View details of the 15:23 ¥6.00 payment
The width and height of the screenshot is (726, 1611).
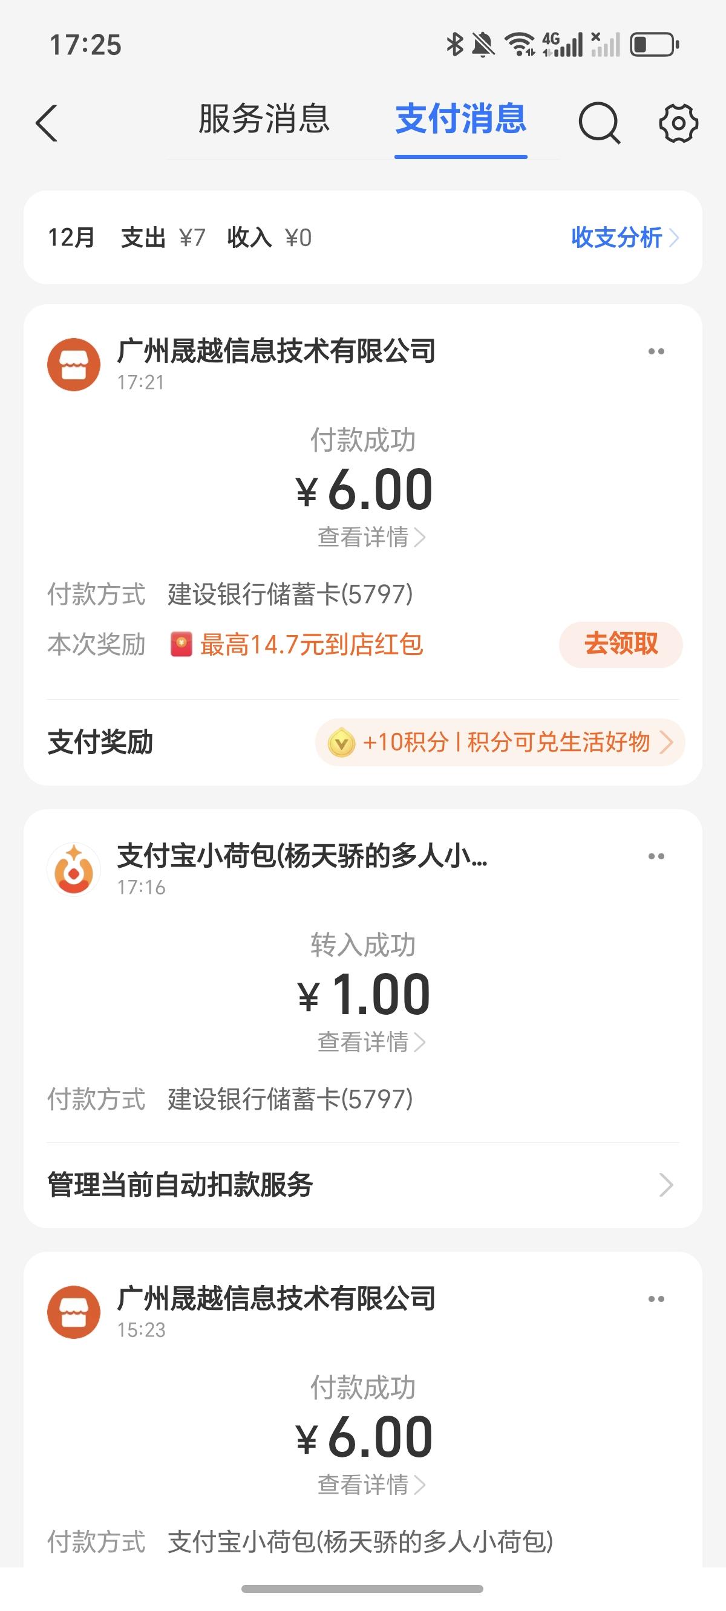370,1485
